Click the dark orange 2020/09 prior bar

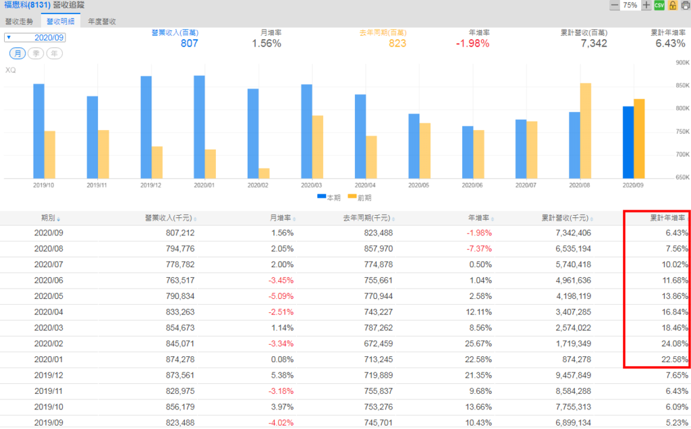tap(639, 139)
